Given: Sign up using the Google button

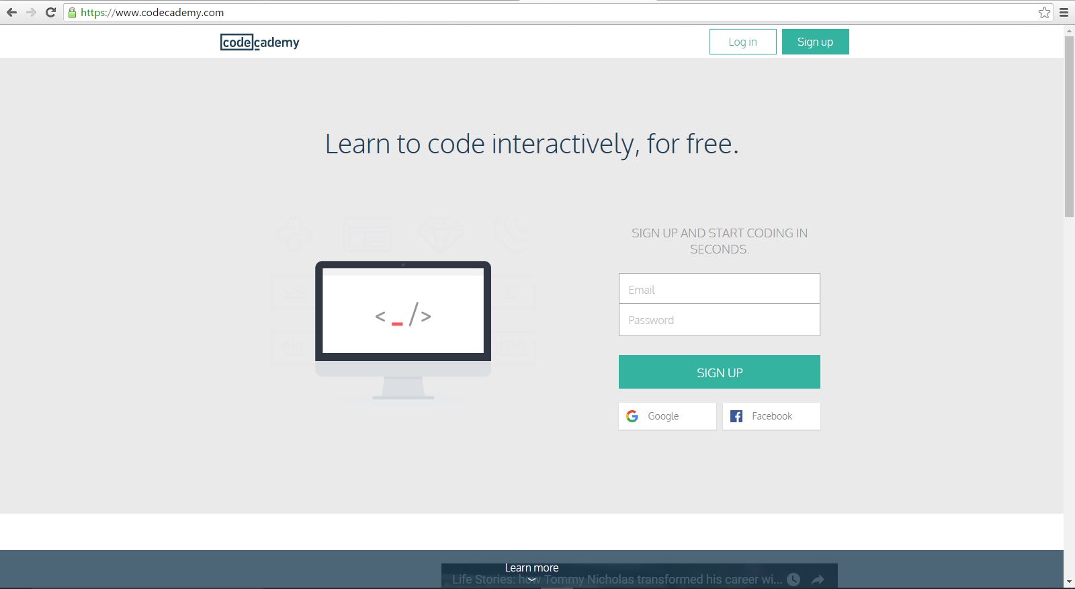Looking at the screenshot, I should 667,416.
